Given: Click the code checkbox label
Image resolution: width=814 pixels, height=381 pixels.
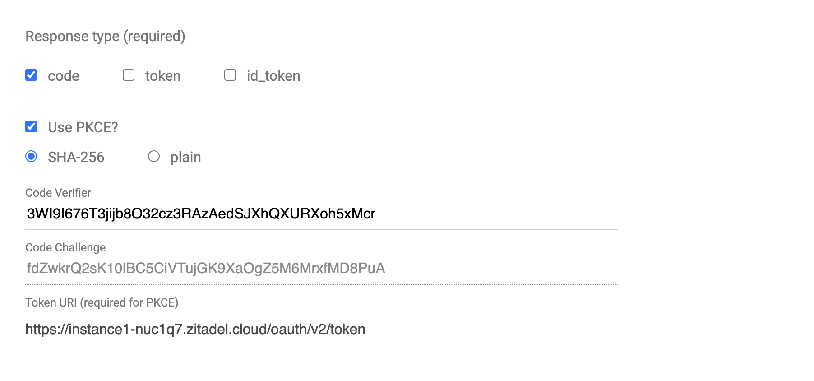Looking at the screenshot, I should click(63, 75).
